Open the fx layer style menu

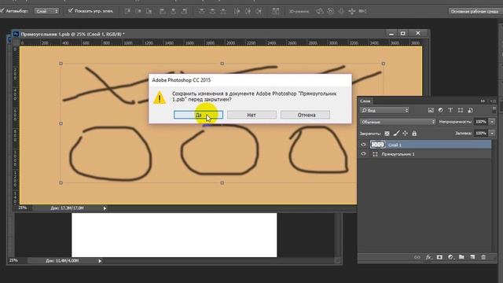[x=428, y=257]
